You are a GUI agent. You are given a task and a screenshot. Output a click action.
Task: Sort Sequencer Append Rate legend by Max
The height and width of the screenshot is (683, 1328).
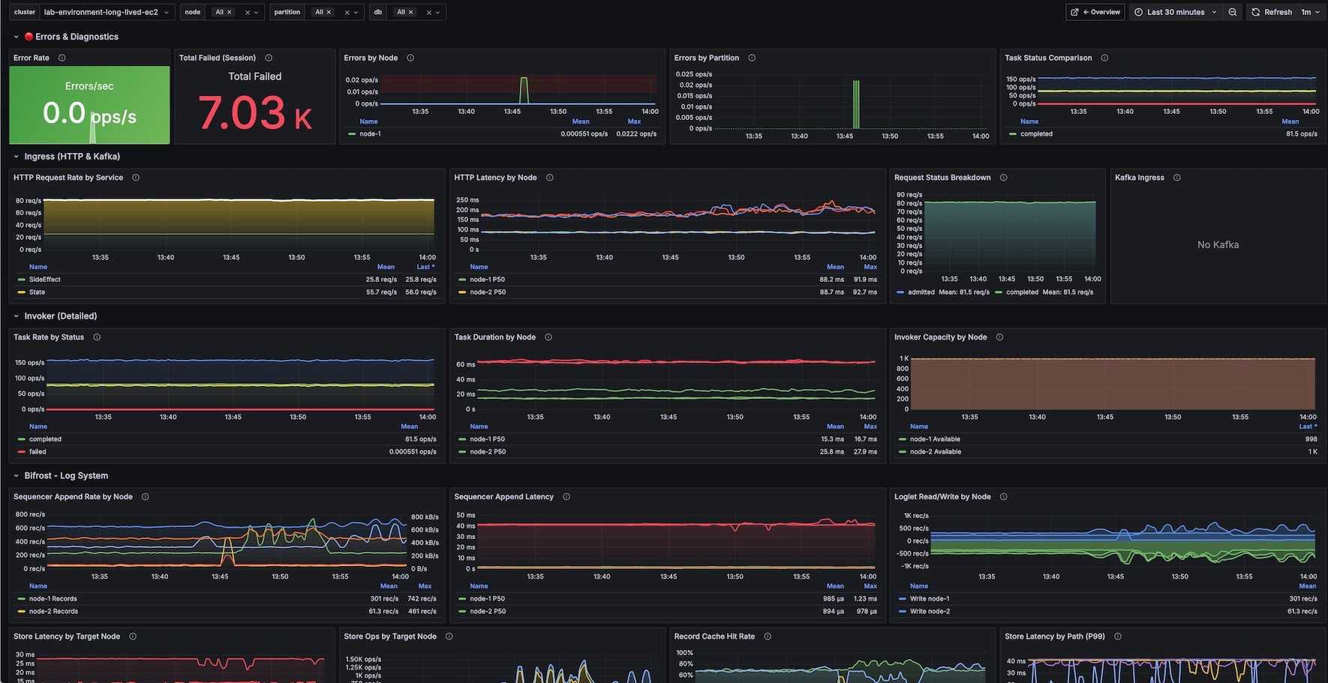click(x=425, y=586)
